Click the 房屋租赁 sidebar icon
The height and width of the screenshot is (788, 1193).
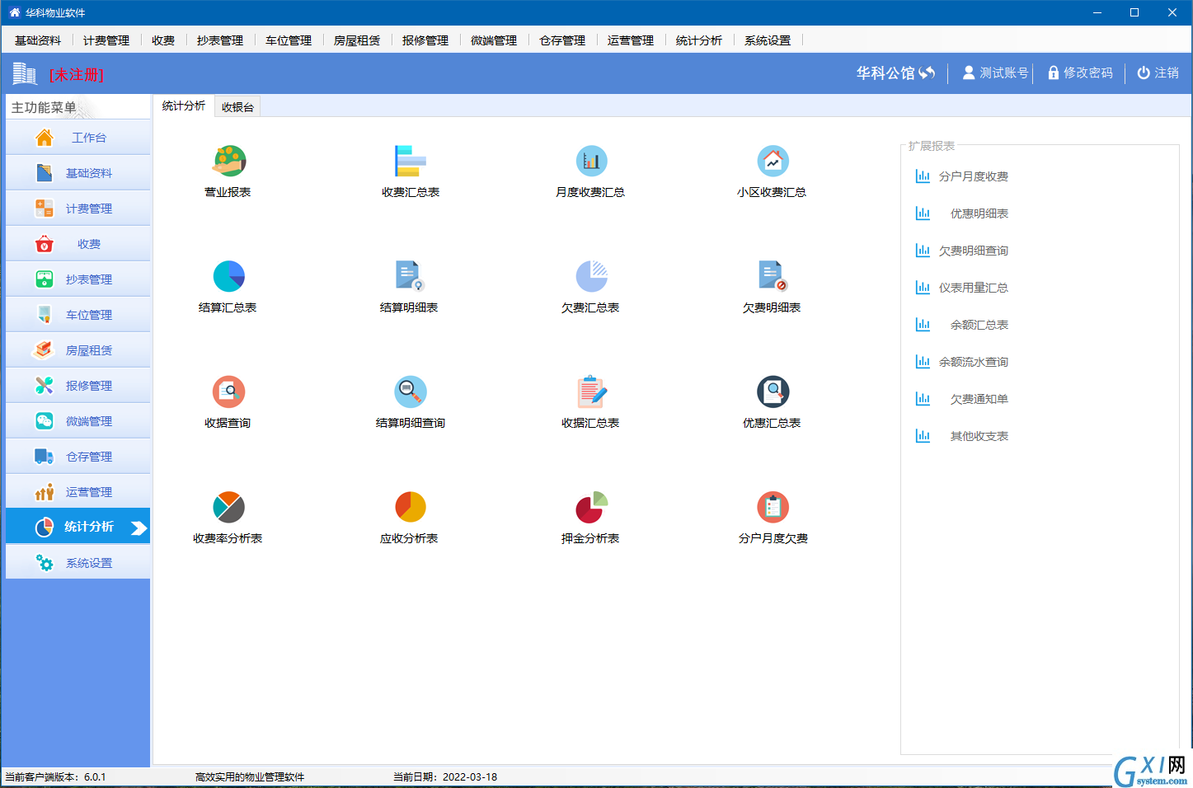(43, 350)
